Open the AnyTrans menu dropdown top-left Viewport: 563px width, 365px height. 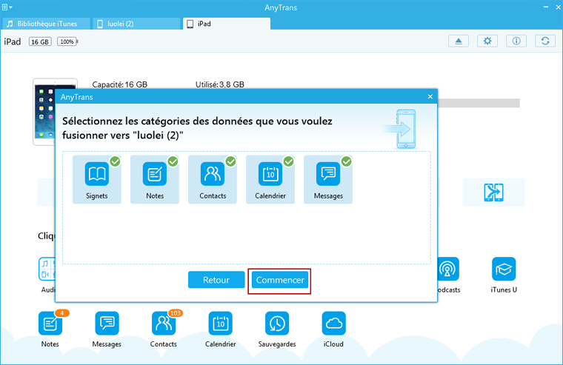tap(7, 7)
